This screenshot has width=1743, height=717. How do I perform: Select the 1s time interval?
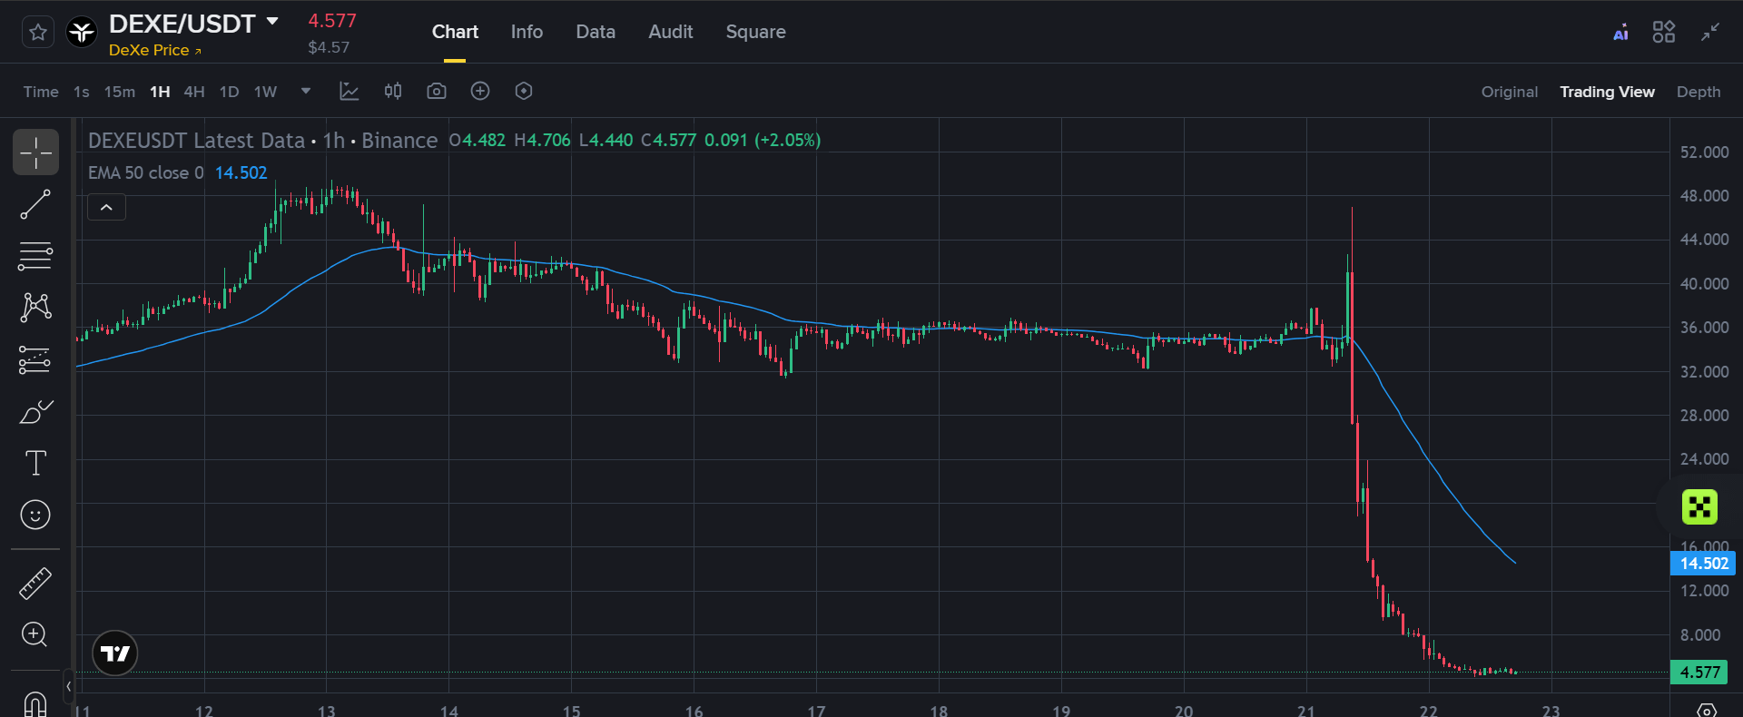[x=82, y=92]
